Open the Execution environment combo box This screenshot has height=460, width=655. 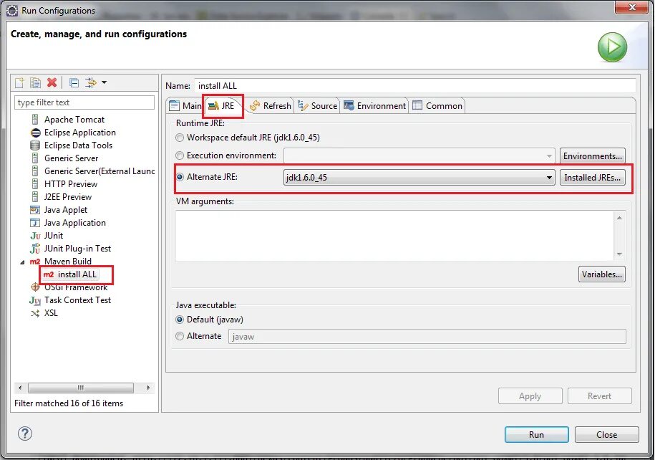419,156
